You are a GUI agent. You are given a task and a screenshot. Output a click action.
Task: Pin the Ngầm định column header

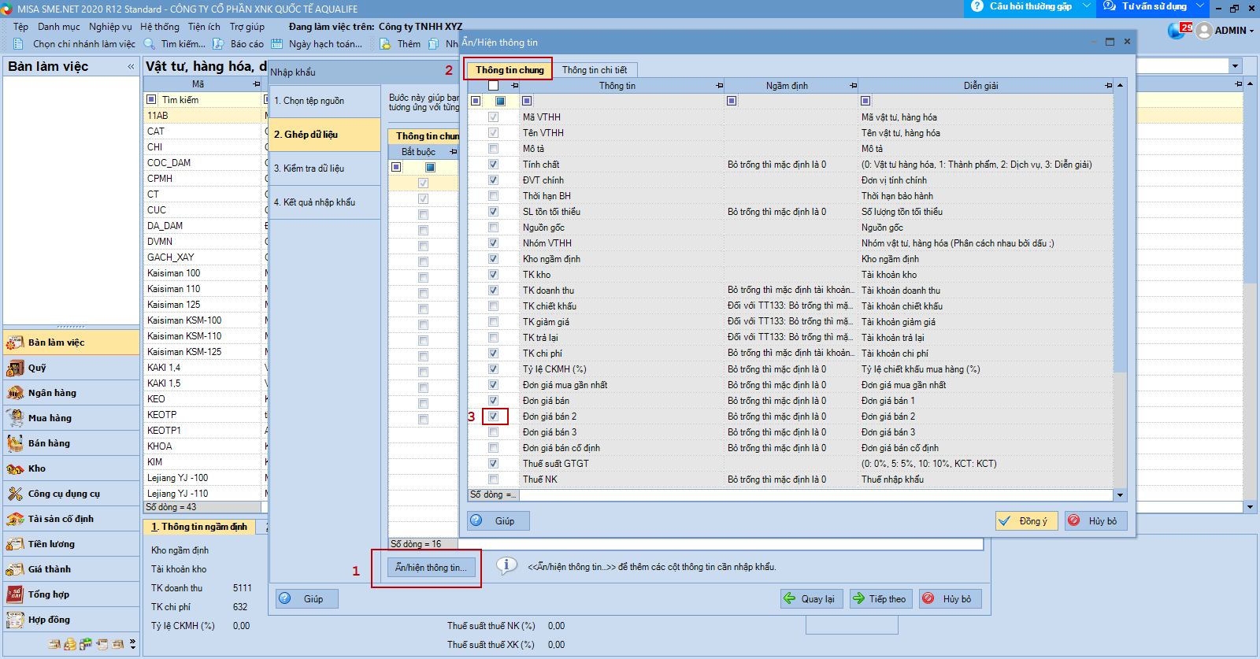pos(853,85)
